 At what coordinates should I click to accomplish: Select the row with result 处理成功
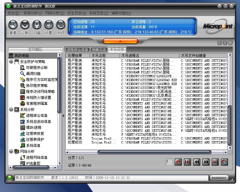pyautogui.click(x=147, y=142)
